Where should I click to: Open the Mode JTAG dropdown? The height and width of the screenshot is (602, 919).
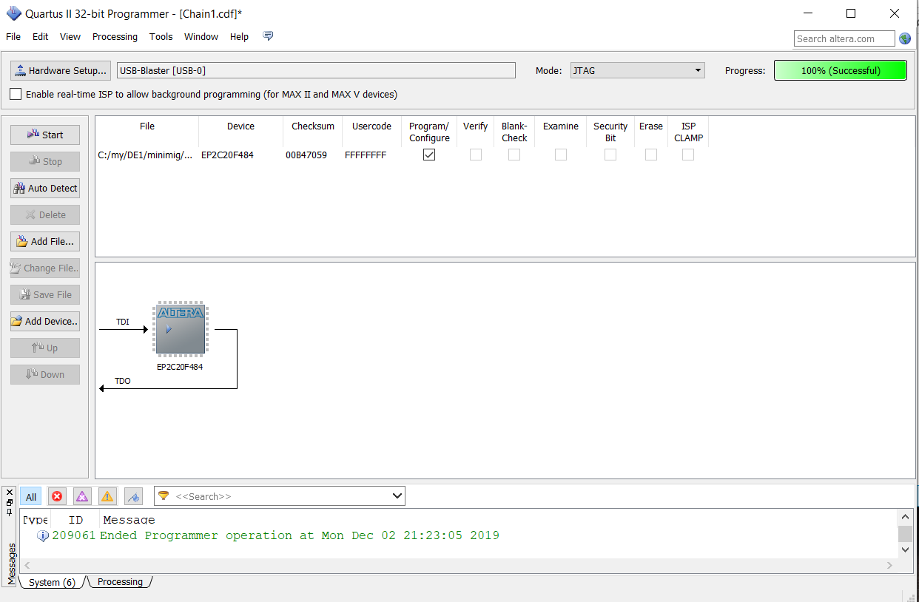click(637, 70)
